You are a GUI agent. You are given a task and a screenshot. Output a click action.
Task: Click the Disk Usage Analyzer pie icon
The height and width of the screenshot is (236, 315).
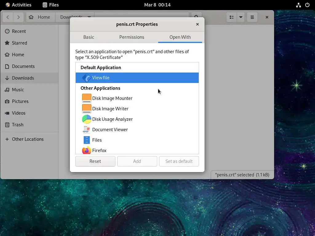(x=86, y=119)
